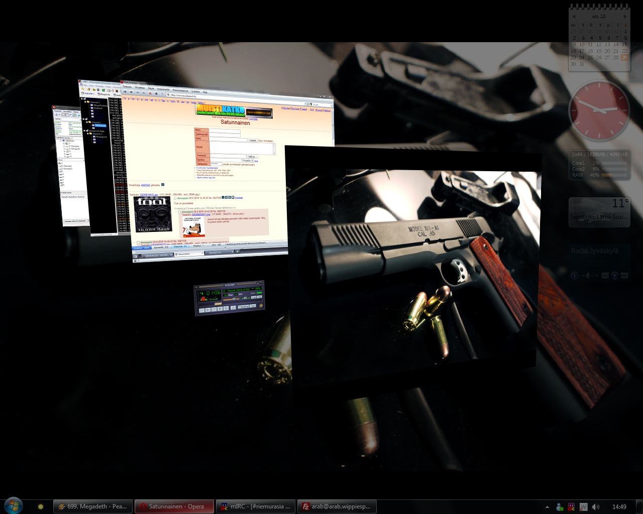Open FileZilla window from the taskbar
The width and height of the screenshot is (643, 514).
(x=337, y=506)
